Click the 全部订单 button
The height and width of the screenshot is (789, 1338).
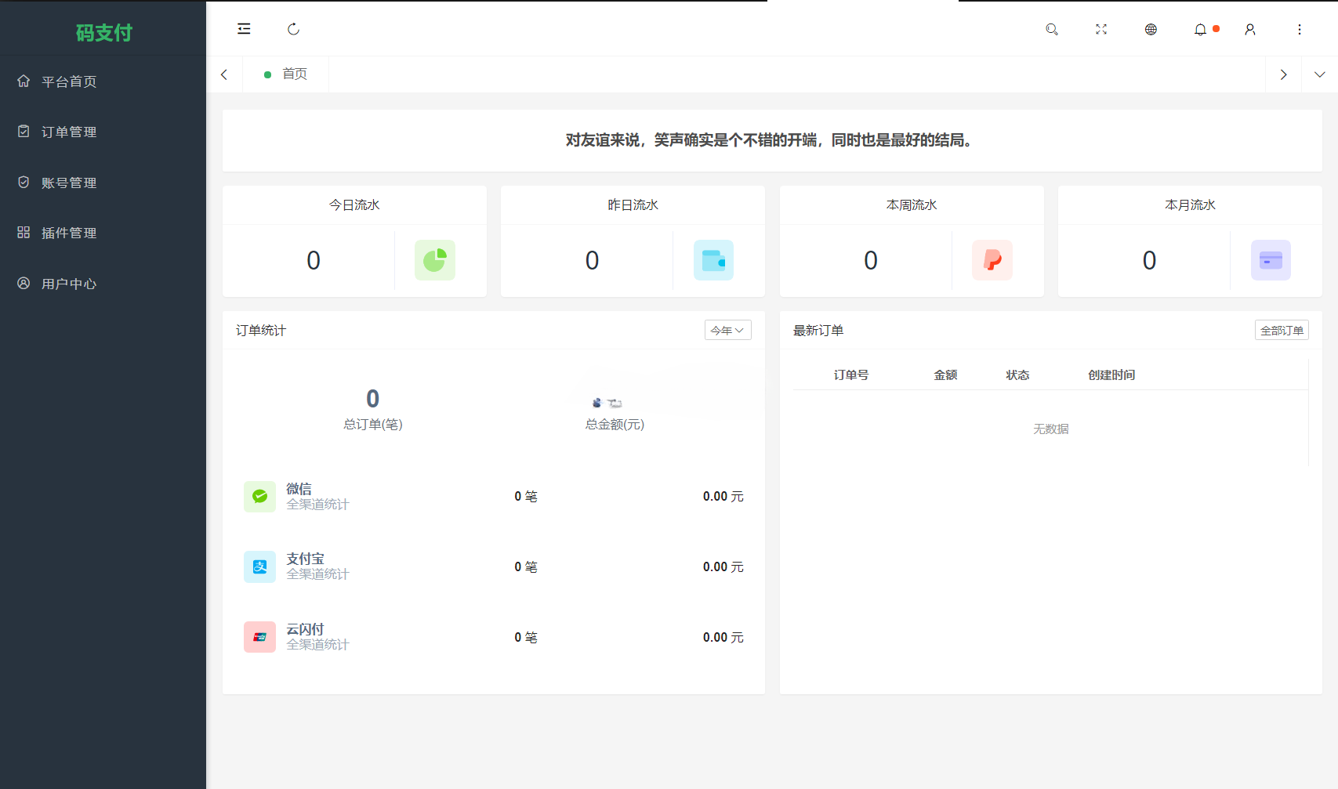pyautogui.click(x=1282, y=330)
